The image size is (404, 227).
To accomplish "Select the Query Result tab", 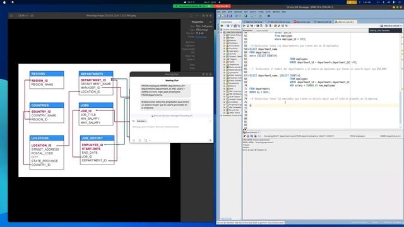I will (x=251, y=132).
